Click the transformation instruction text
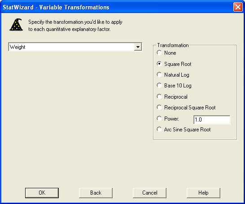Screen dimensions: 245x204 pos(75,26)
